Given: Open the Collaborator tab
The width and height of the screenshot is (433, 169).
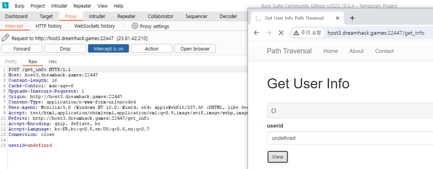Looking at the screenshot, I should (160, 16).
